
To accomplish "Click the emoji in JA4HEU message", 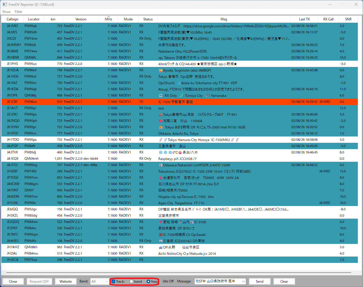I will (160, 241).
